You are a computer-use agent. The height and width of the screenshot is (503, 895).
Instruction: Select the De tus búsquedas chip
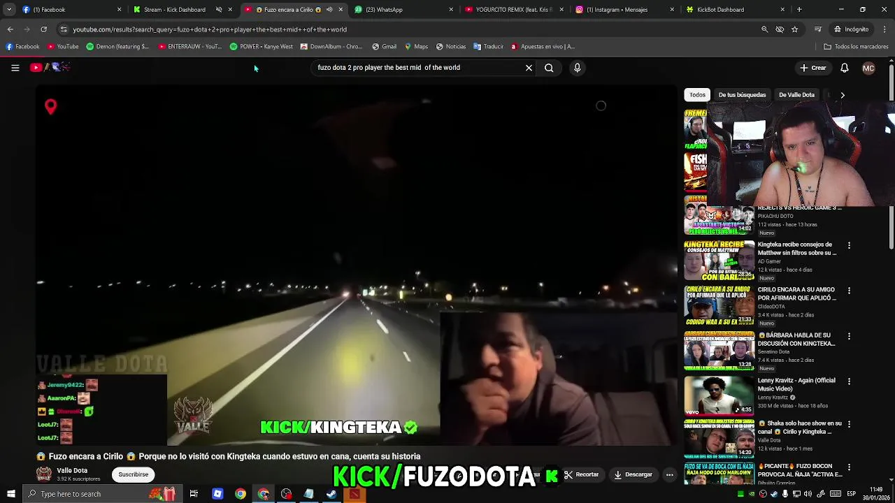click(x=742, y=95)
